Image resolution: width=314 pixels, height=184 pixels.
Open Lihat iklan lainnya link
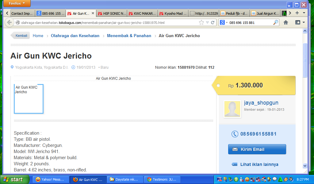tap(259, 164)
